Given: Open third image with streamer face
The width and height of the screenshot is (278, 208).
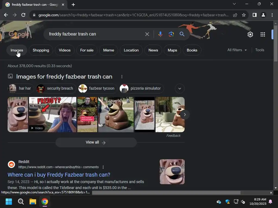Looking at the screenshot, I should click(x=87, y=115).
